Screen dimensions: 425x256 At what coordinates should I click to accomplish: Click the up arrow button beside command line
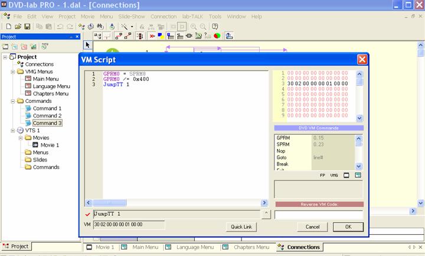[x=266, y=214]
